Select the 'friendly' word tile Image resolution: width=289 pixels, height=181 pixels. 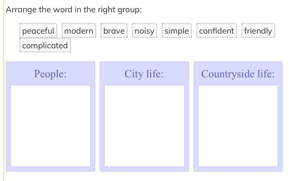click(x=258, y=31)
